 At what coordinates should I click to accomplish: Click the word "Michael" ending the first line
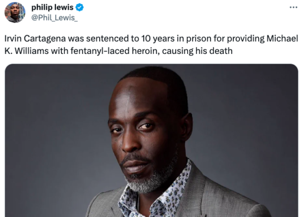[x=282, y=39]
